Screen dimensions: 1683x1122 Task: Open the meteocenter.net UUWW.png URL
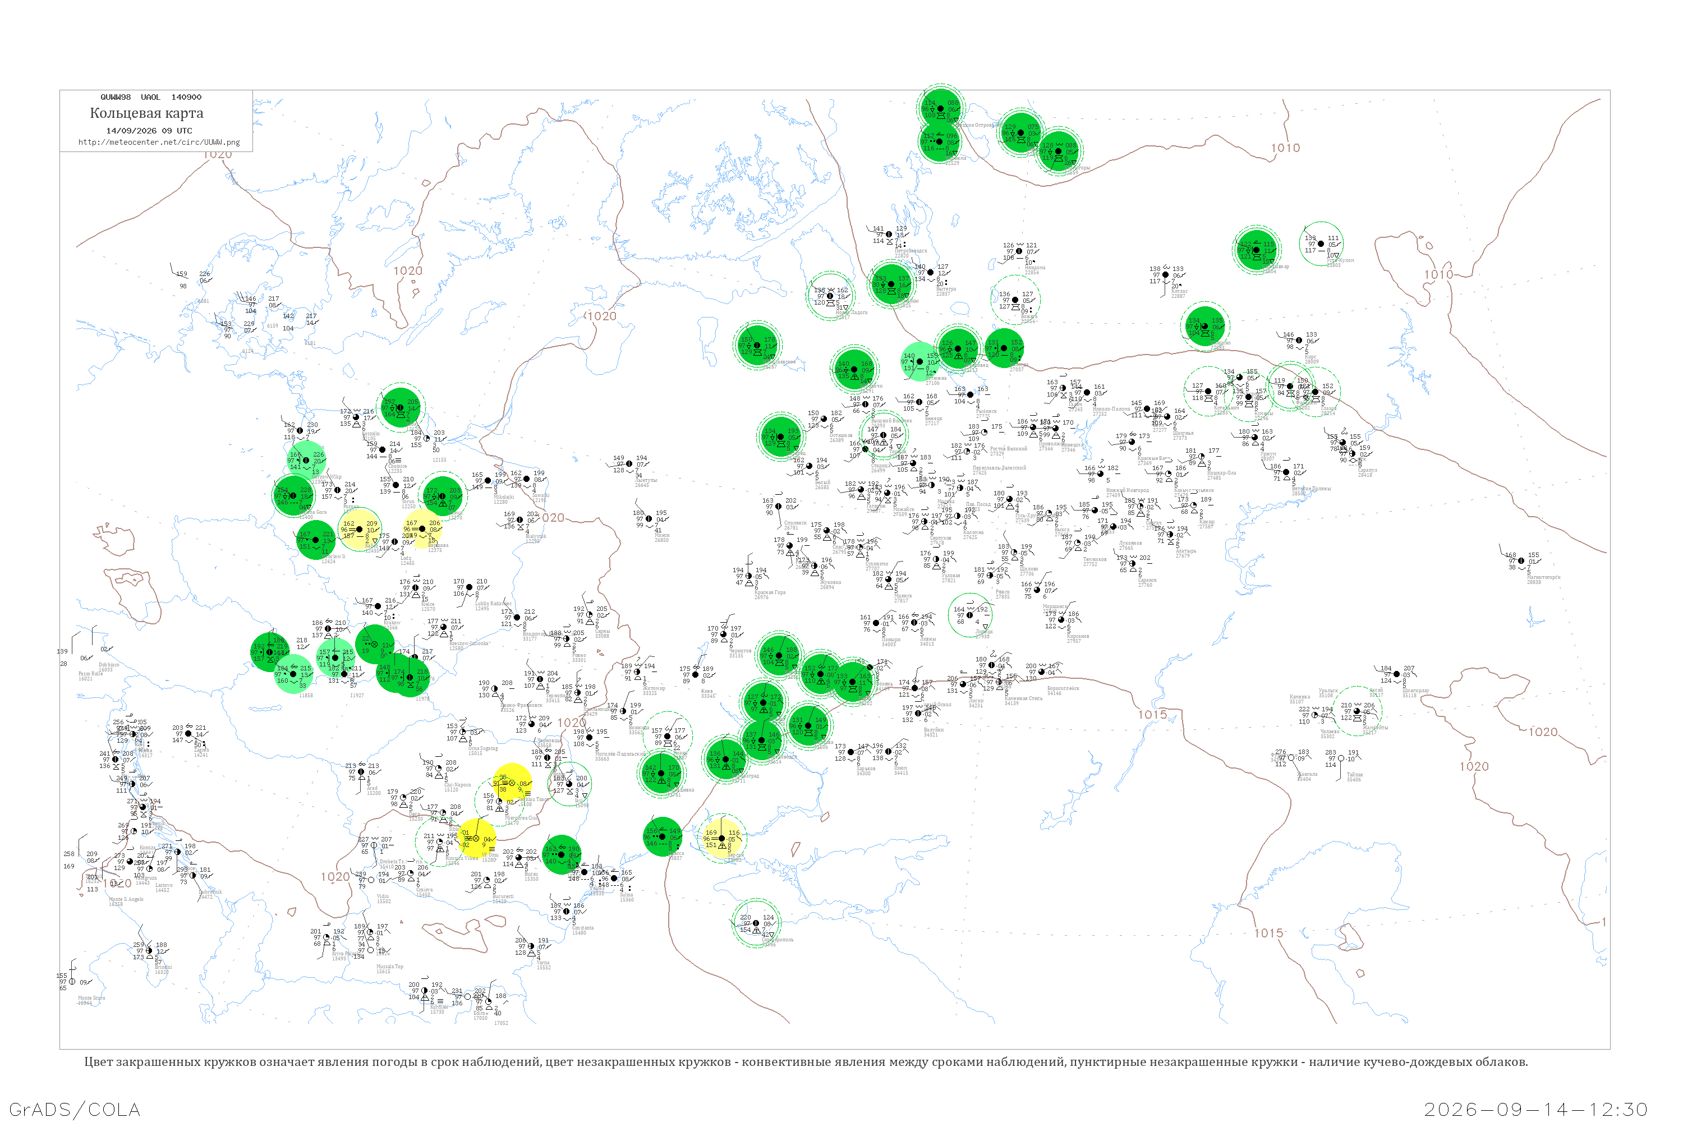point(159,142)
